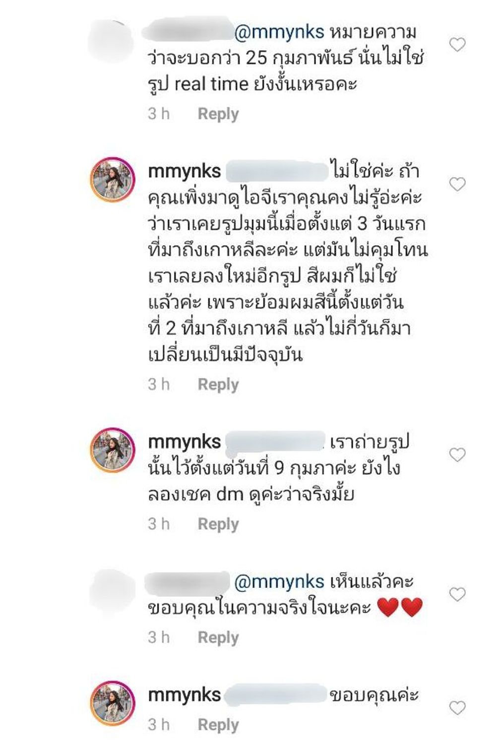Like the comment about 25 กุมภาพันธ์

click(457, 45)
